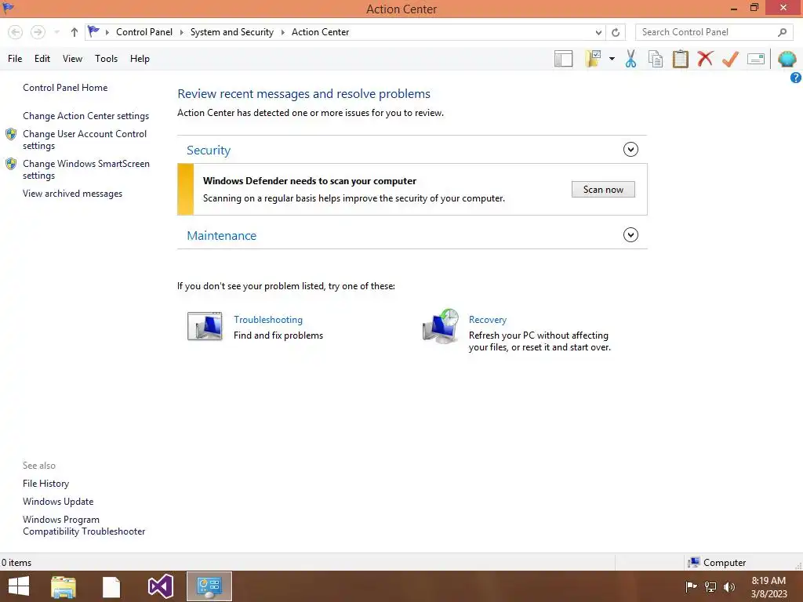Click the Forward navigation arrow

pos(38,32)
